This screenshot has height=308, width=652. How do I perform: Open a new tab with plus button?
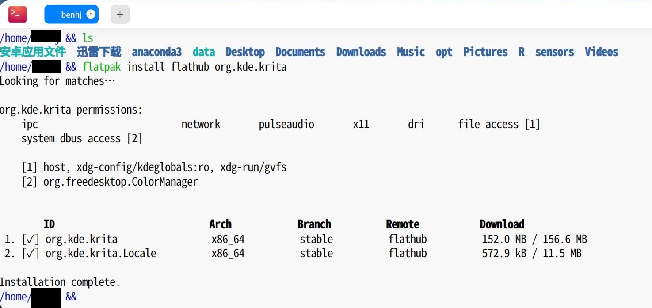tap(120, 14)
